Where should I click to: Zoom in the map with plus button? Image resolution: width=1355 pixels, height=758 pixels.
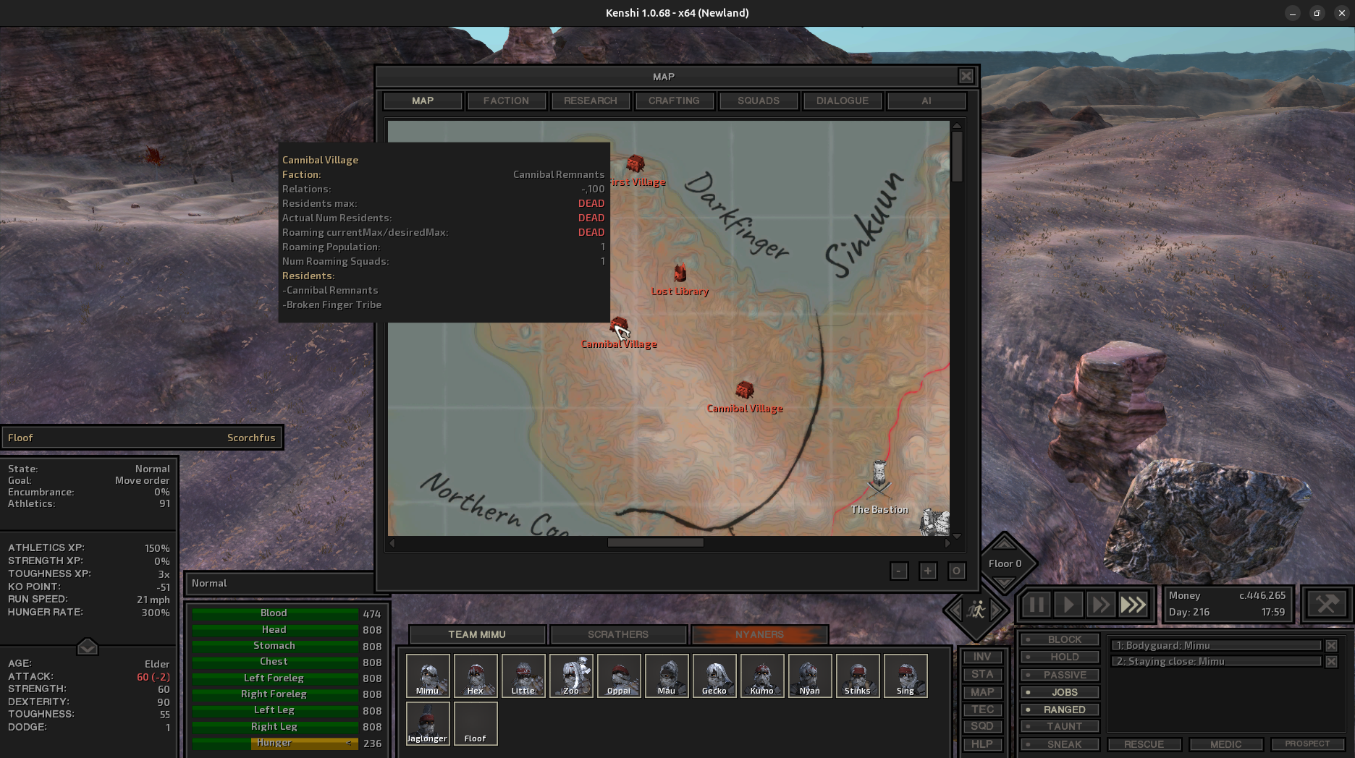coord(928,571)
